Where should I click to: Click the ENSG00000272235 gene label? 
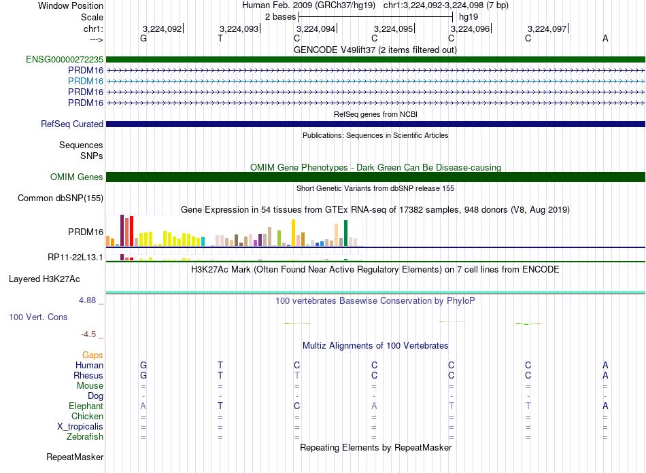pyautogui.click(x=65, y=59)
